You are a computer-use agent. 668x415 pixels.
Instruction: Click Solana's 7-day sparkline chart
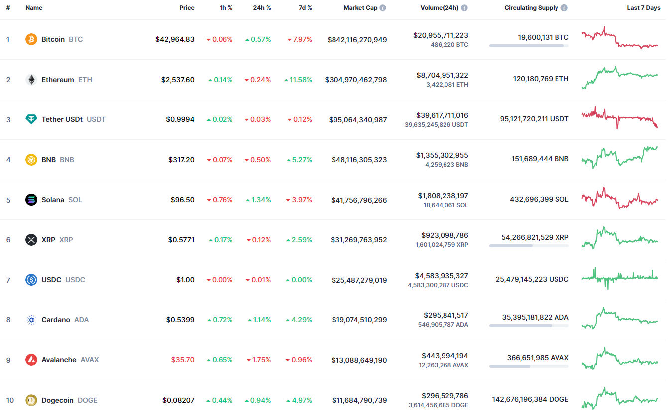619,198
